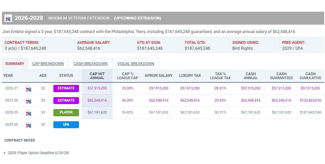
Task: Click the 2029 / UFA free agent value
Action: [292, 48]
